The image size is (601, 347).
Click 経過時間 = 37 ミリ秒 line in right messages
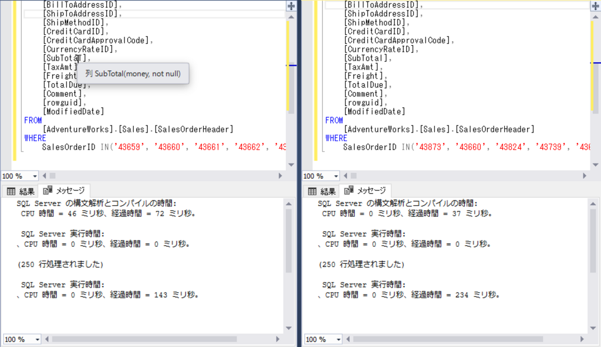407,214
